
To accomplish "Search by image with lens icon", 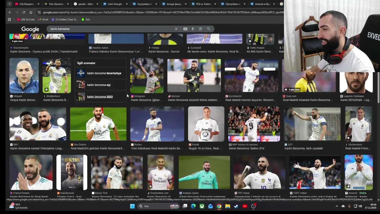I will 200,29.
